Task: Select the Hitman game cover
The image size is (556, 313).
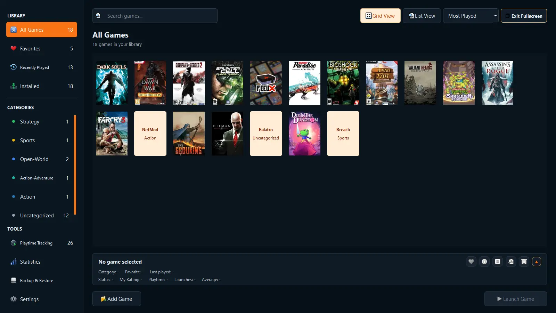Action: pyautogui.click(x=227, y=134)
